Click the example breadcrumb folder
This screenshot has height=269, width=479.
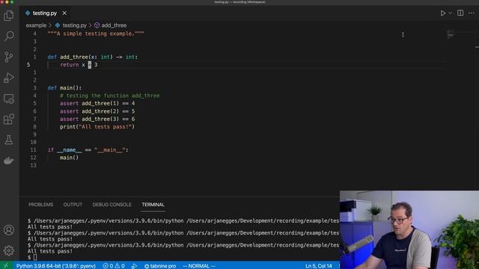click(36, 25)
